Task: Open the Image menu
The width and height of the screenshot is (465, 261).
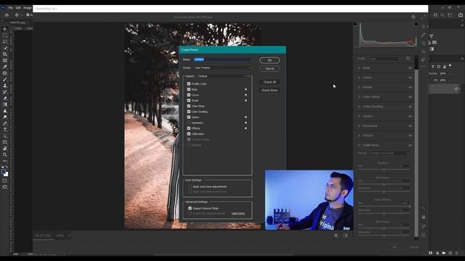Action: point(28,8)
